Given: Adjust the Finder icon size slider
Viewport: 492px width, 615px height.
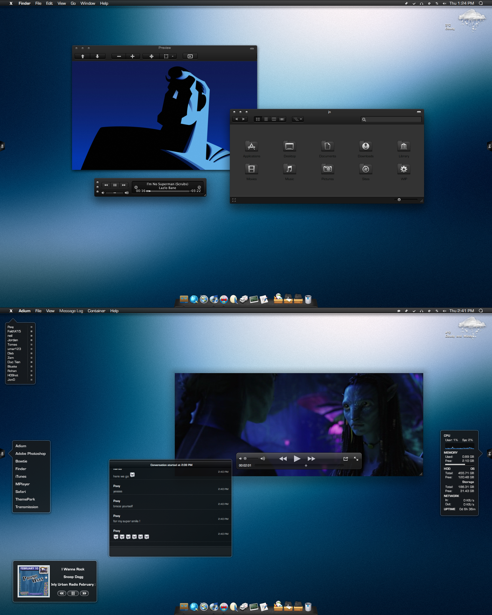Looking at the screenshot, I should tap(406, 200).
